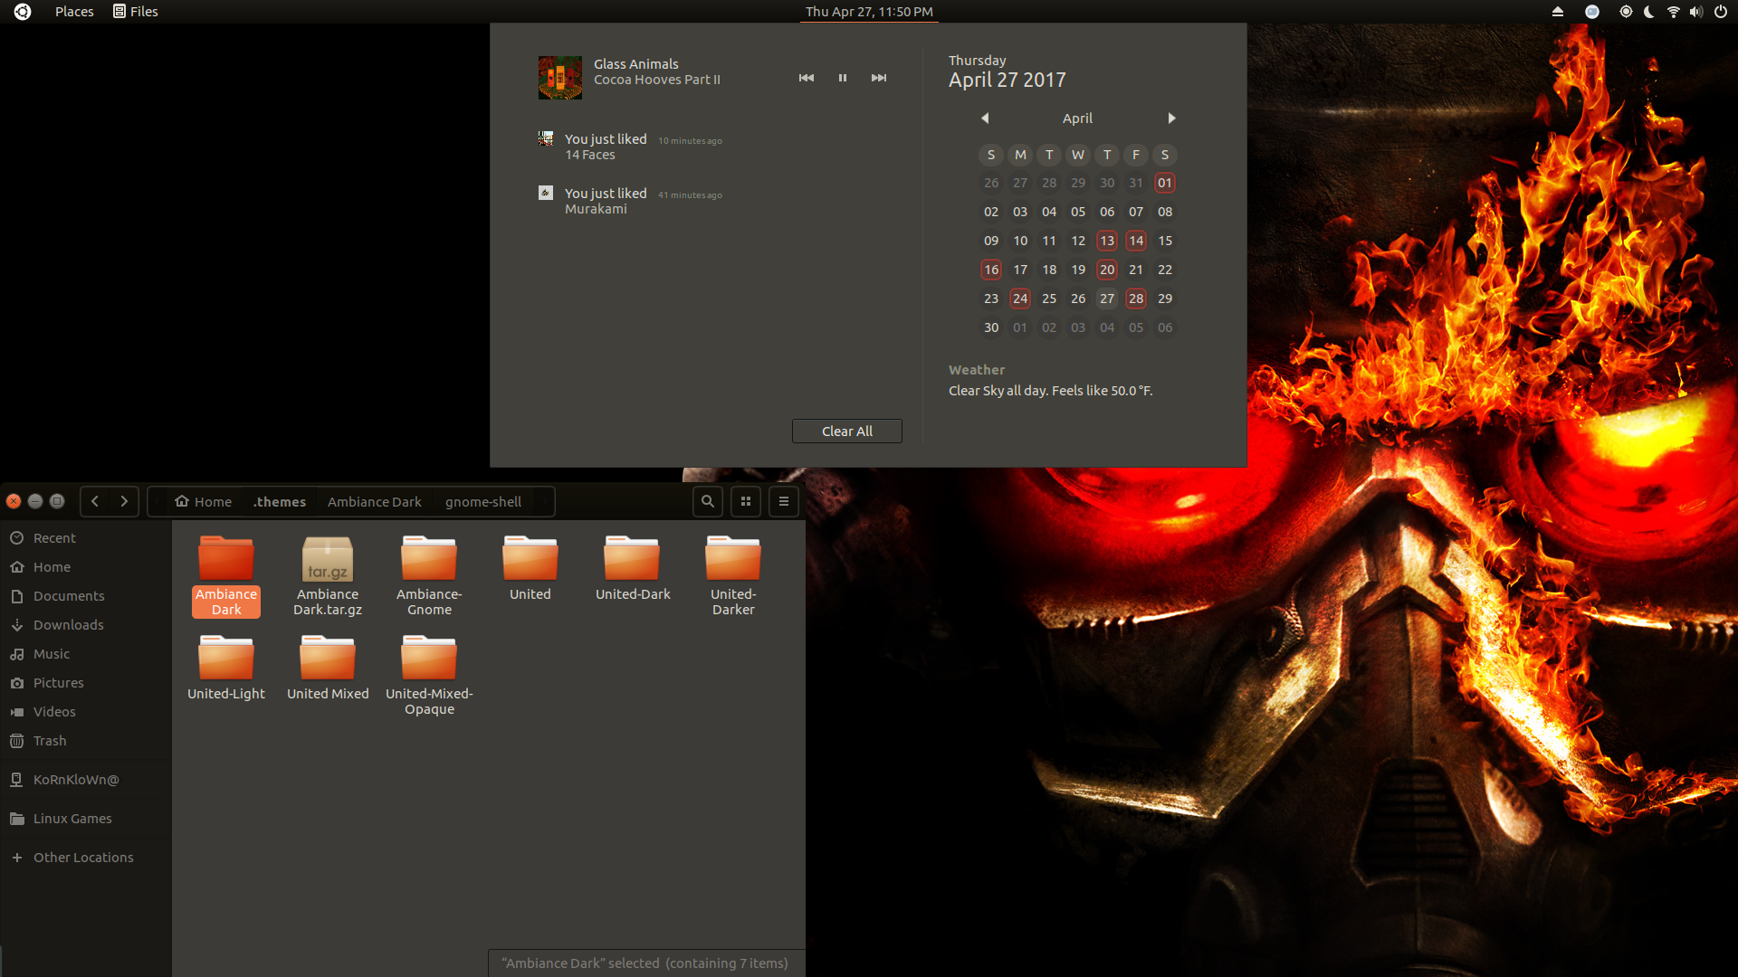
Task: Open Videos in the sidebar
Action: pyautogui.click(x=86, y=712)
